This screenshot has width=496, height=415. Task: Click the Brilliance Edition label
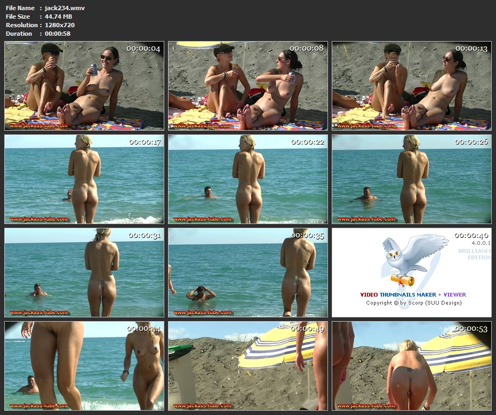tap(474, 254)
